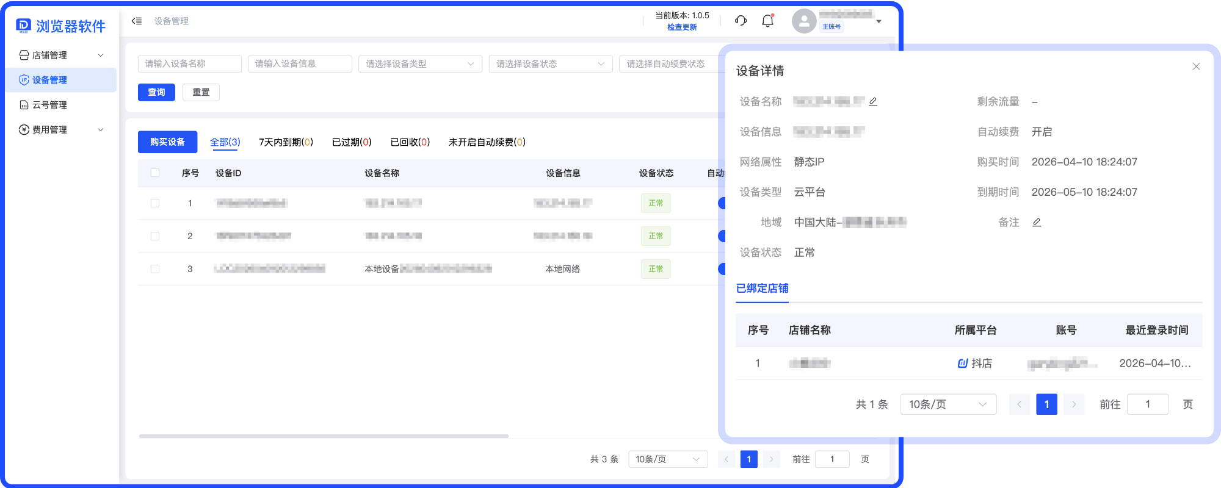Click the 查询 search button
Viewport: 1221px width, 488px height.
click(156, 92)
